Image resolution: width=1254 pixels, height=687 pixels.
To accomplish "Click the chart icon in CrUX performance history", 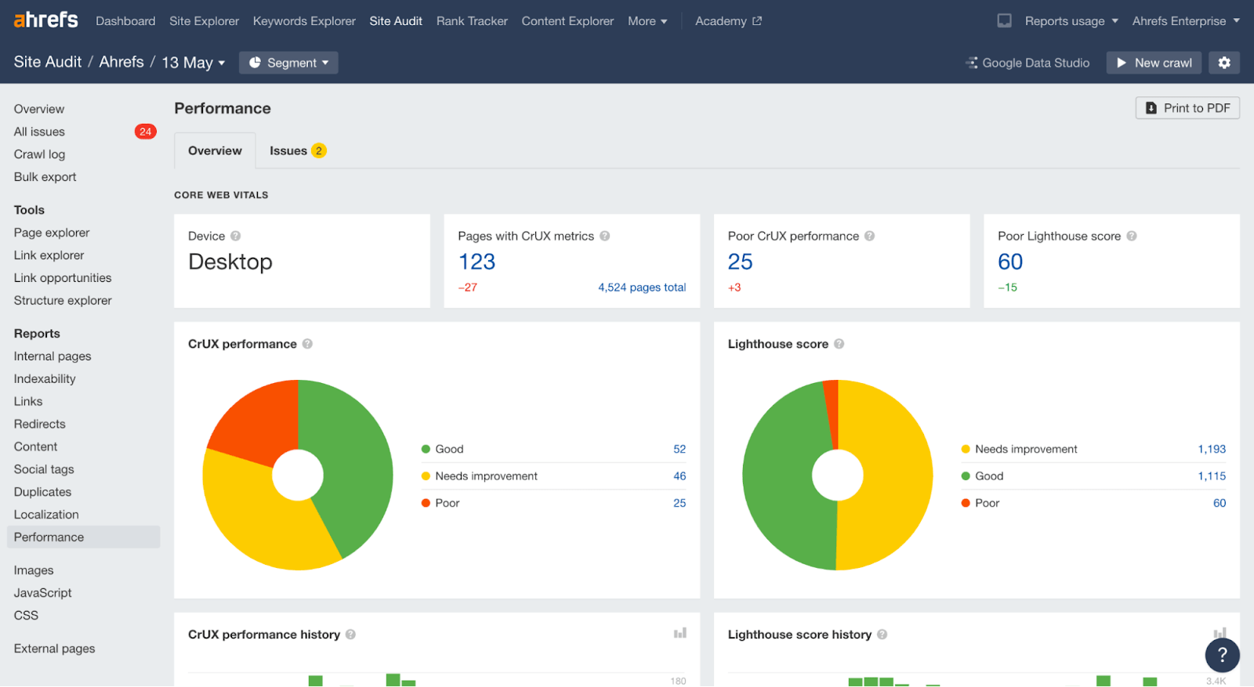I will [x=680, y=633].
